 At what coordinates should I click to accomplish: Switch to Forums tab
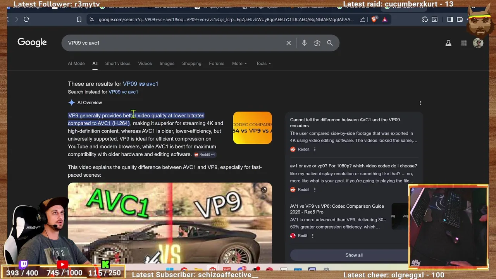pyautogui.click(x=217, y=64)
